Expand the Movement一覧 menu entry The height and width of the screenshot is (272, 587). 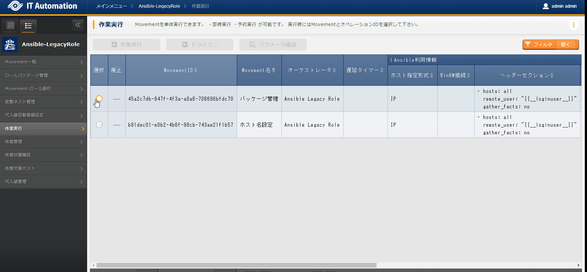pos(43,62)
